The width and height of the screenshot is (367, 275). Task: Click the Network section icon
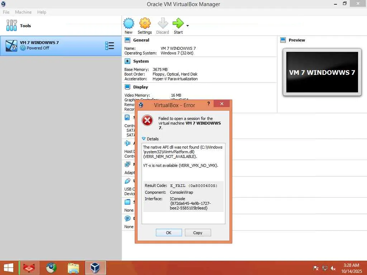(x=127, y=164)
